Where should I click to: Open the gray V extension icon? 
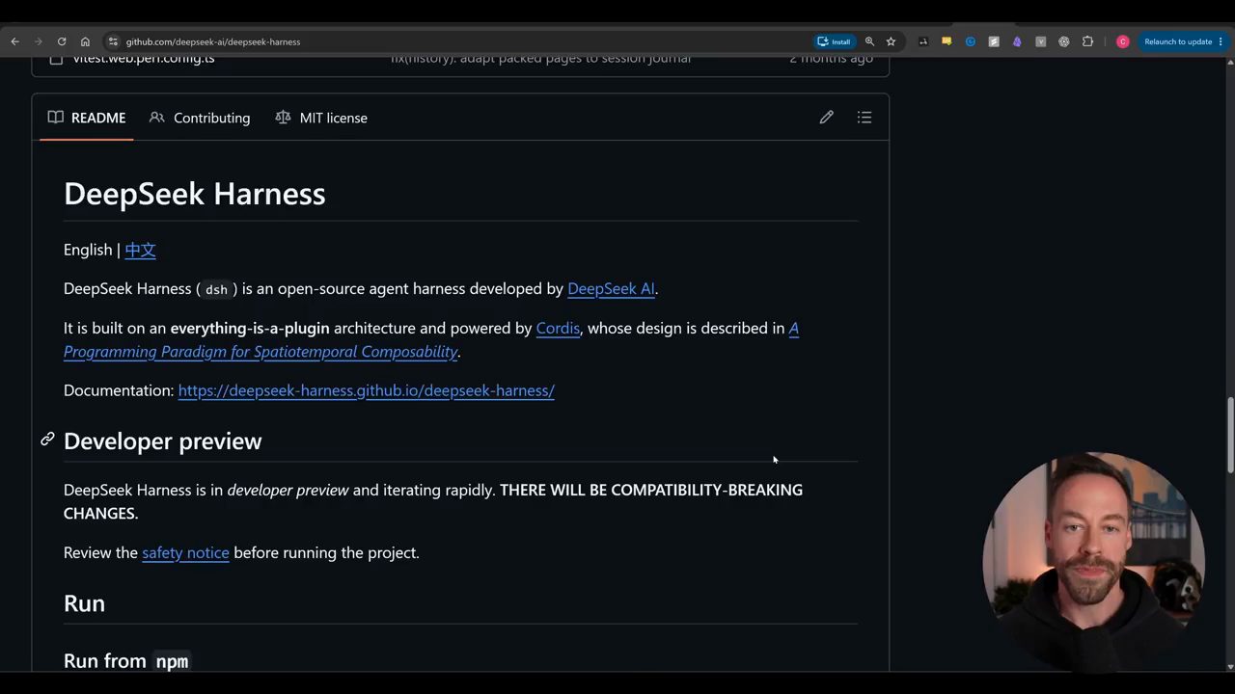tap(1040, 41)
